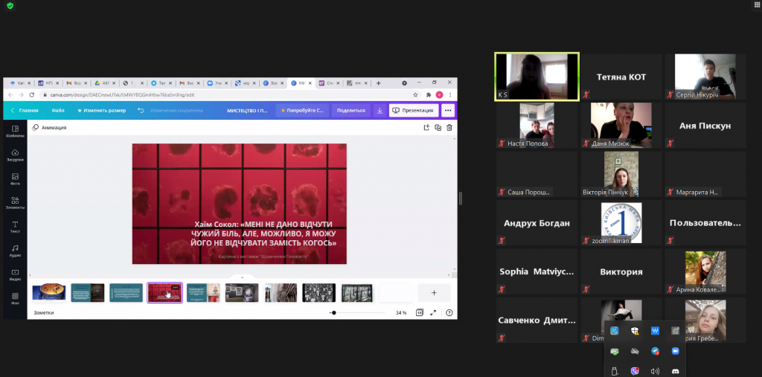
Task: Click the Поделиться share button
Action: coord(351,110)
